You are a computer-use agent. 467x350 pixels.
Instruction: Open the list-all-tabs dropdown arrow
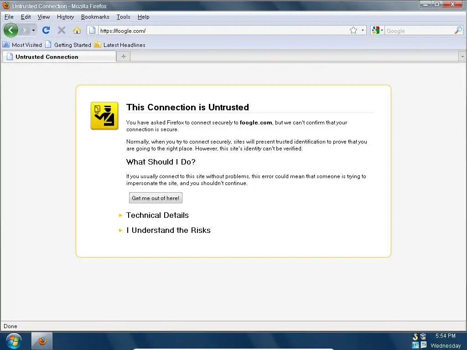(462, 56)
